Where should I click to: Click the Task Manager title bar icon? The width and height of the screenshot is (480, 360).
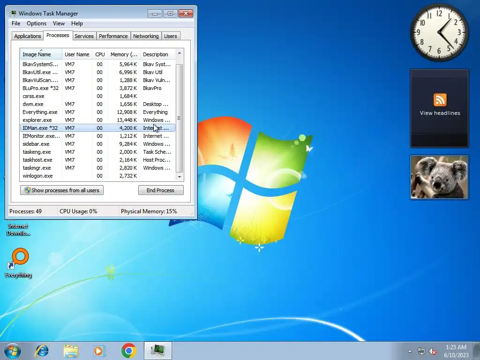point(13,14)
